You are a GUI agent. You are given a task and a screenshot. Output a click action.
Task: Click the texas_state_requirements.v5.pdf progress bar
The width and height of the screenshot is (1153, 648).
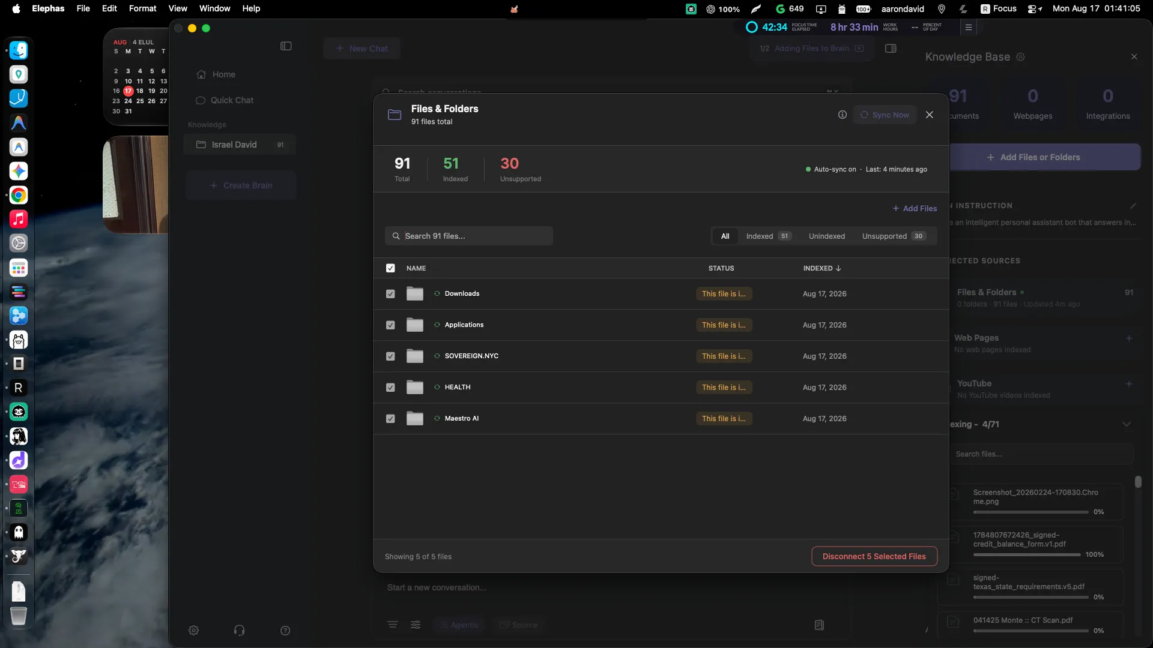[x=1030, y=597]
